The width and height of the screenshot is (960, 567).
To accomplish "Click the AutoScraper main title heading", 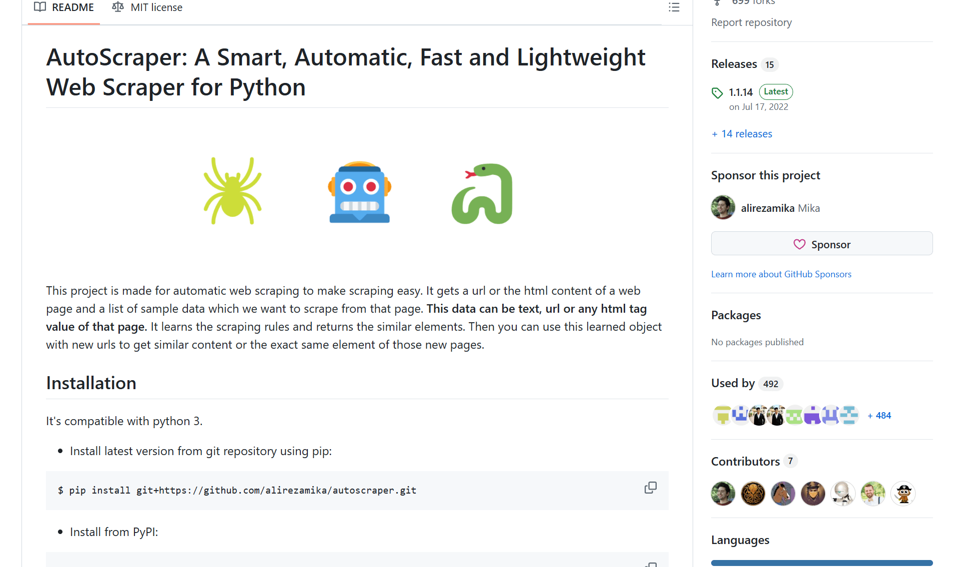I will (346, 72).
